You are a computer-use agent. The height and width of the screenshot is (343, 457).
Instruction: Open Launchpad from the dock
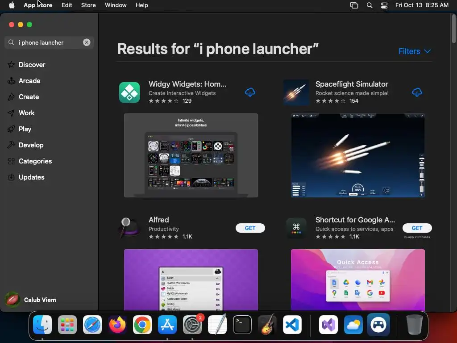point(67,325)
